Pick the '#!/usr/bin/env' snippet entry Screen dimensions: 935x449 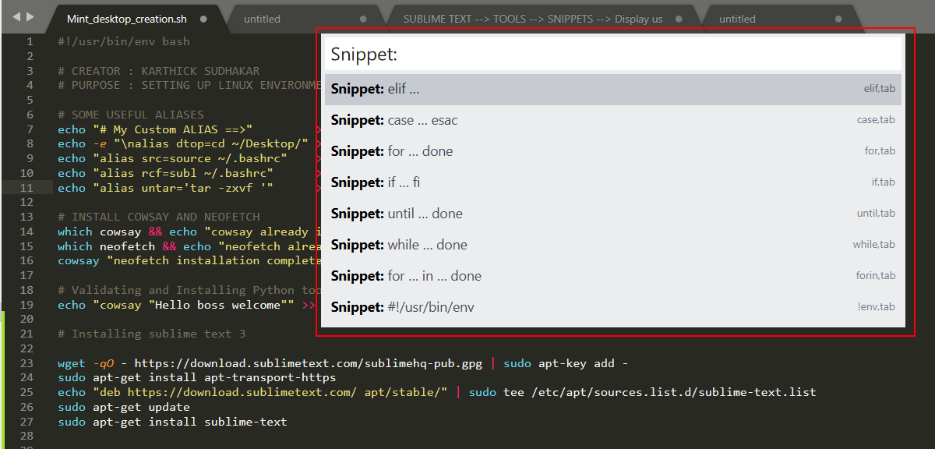(612, 307)
